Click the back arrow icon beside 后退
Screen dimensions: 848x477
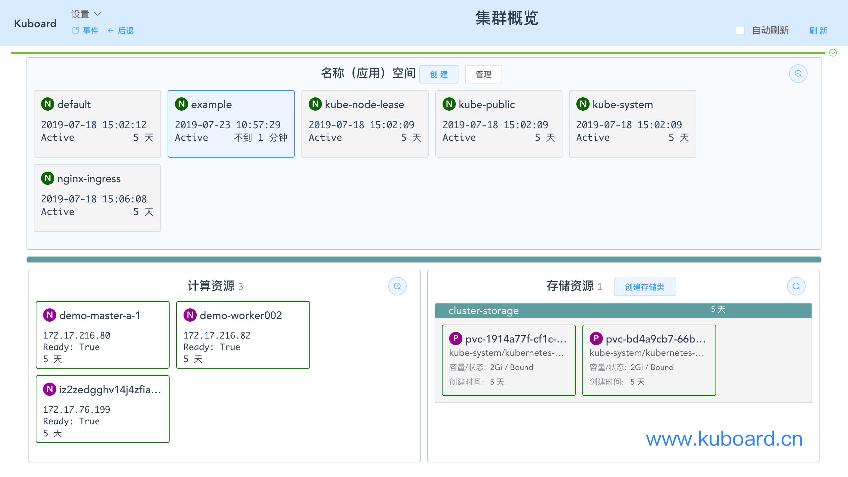tap(111, 30)
